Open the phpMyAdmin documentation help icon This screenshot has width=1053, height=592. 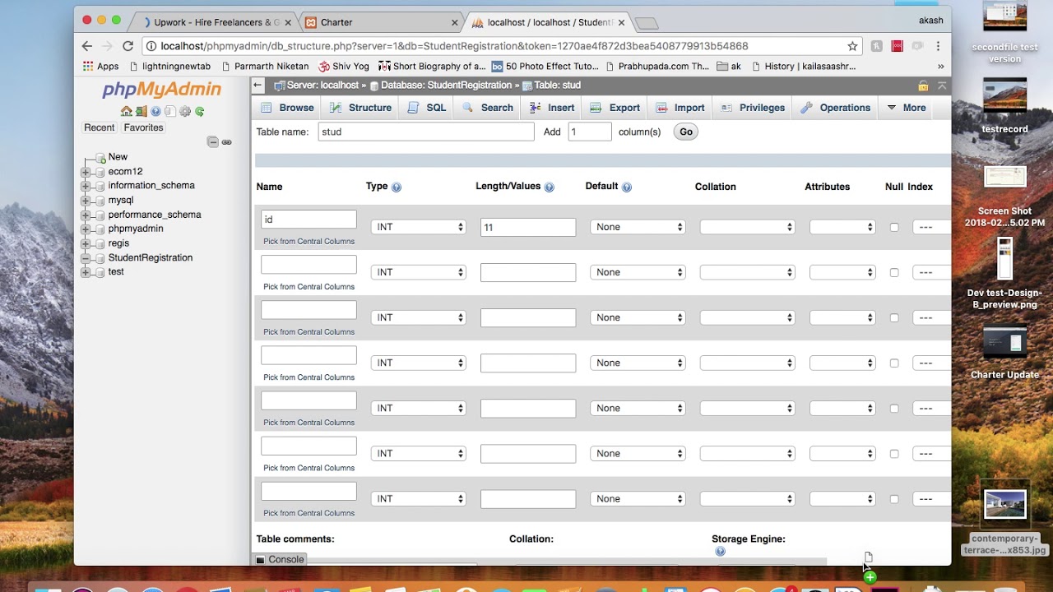[155, 111]
